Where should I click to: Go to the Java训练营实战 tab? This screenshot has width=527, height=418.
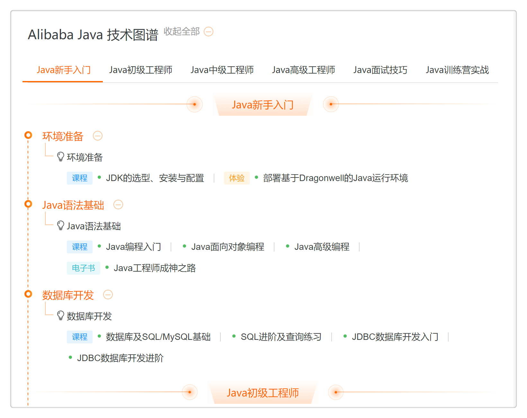click(x=457, y=70)
